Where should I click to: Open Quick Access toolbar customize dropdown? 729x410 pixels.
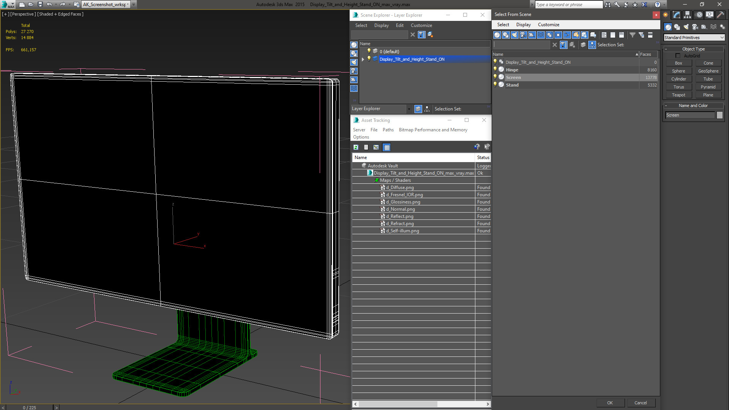(x=134, y=5)
